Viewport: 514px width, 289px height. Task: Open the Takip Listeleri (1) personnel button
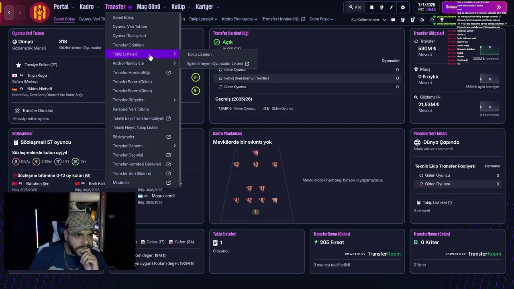[x=434, y=203]
